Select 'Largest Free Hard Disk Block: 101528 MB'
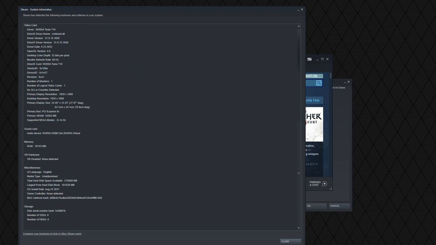436x245 pixels. coord(51,185)
